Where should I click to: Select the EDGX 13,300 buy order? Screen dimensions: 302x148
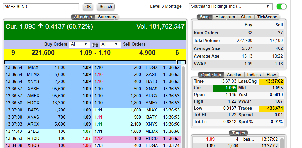point(48,103)
